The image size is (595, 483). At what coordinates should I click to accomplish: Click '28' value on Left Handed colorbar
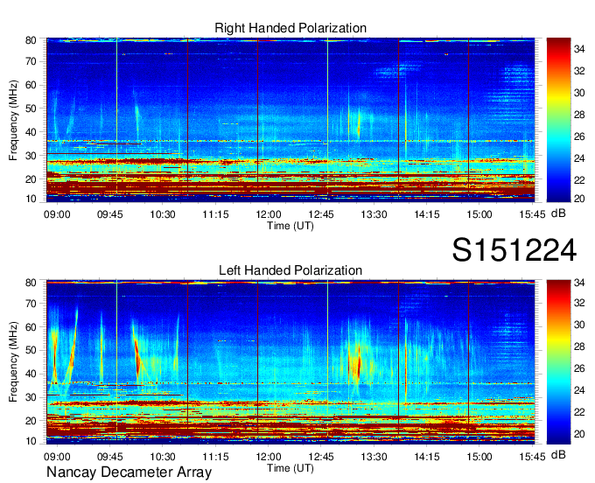coord(579,346)
